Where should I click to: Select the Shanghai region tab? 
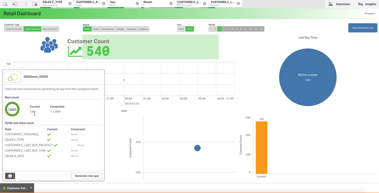[132, 29]
